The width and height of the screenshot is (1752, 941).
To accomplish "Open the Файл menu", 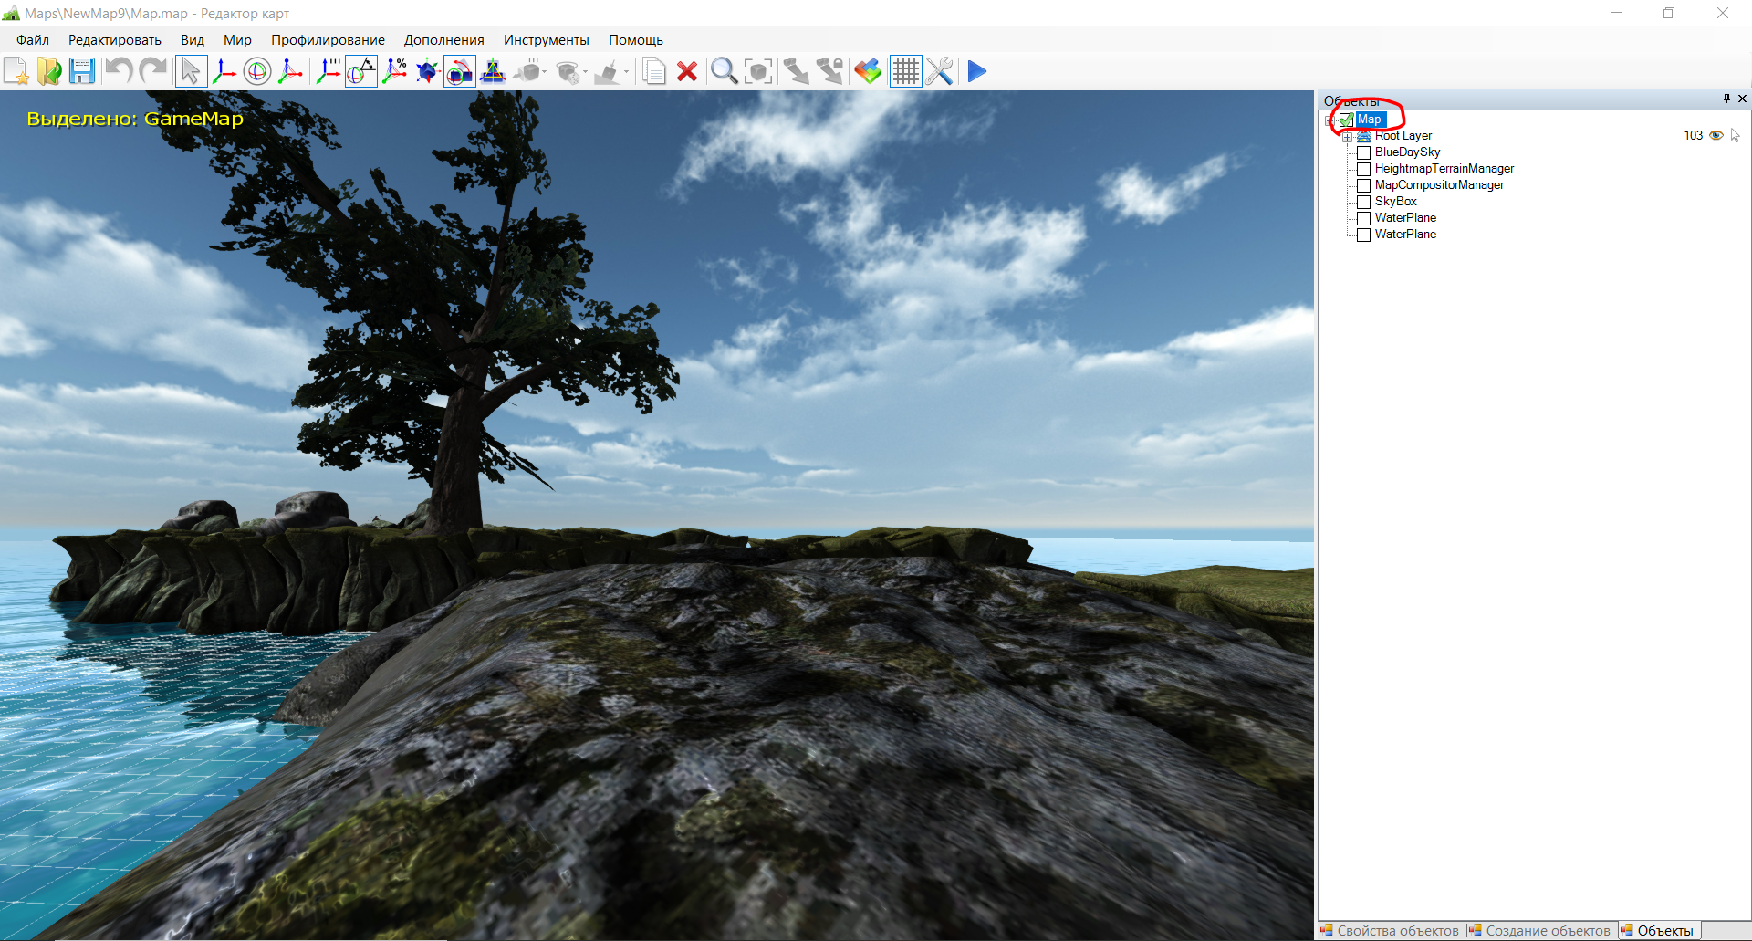I will tap(33, 40).
